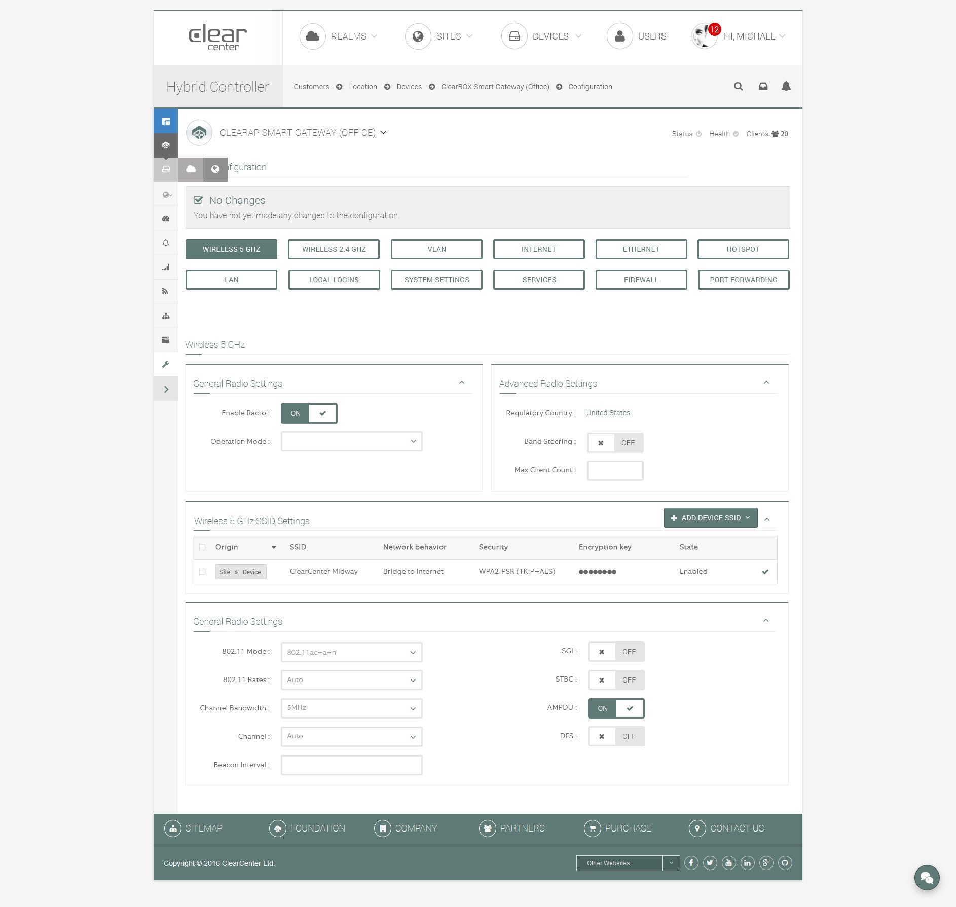This screenshot has width=956, height=907.
Task: Check the select-all SSID header checkbox
Action: [x=202, y=547]
